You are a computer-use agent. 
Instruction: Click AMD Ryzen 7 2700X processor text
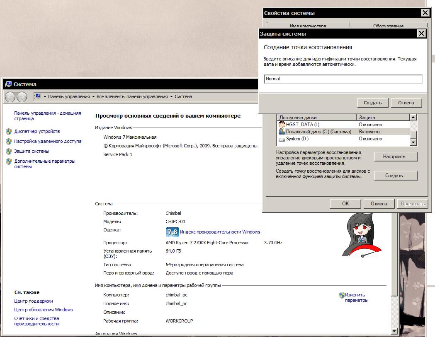click(x=207, y=243)
